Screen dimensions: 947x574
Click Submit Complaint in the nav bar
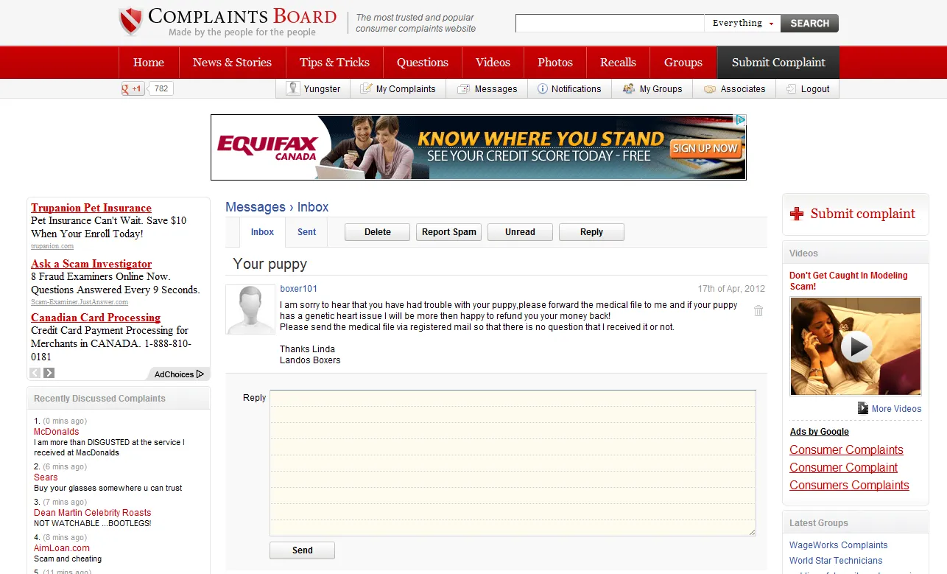[778, 63]
